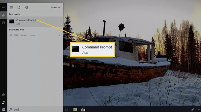
Task: Expand cmd web results chevron arrow
Action: (59, 35)
